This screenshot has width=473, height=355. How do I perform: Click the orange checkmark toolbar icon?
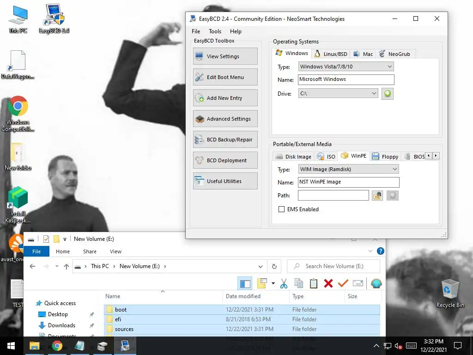click(x=343, y=283)
